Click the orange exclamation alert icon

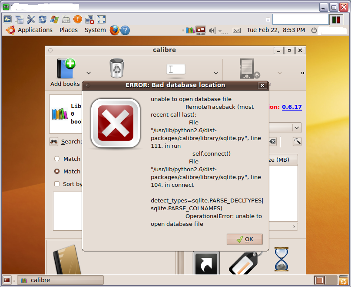pyautogui.click(x=78, y=19)
